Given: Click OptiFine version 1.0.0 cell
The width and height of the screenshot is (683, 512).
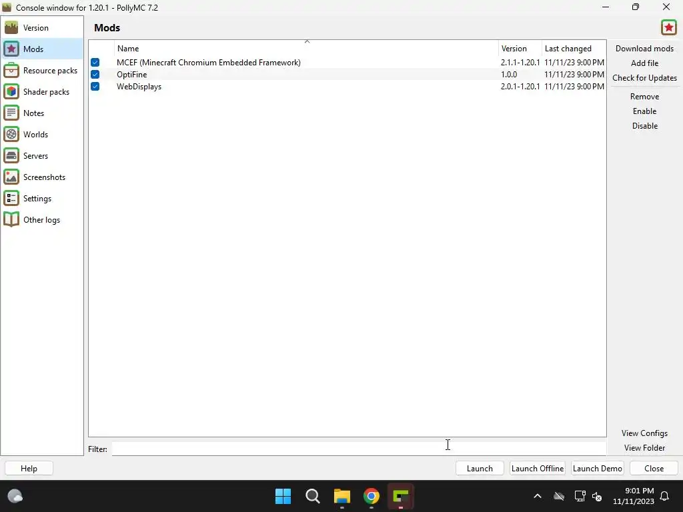Looking at the screenshot, I should pyautogui.click(x=509, y=75).
